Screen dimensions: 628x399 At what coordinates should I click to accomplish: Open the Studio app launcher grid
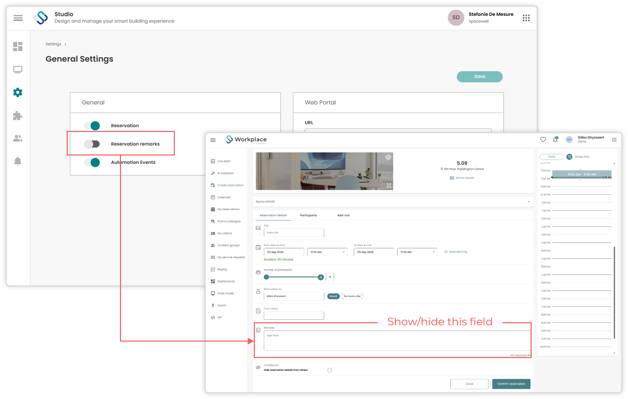click(526, 18)
